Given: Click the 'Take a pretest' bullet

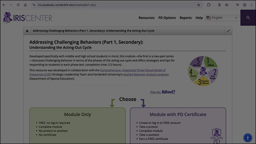Looking at the screenshot, I should pos(148,127).
